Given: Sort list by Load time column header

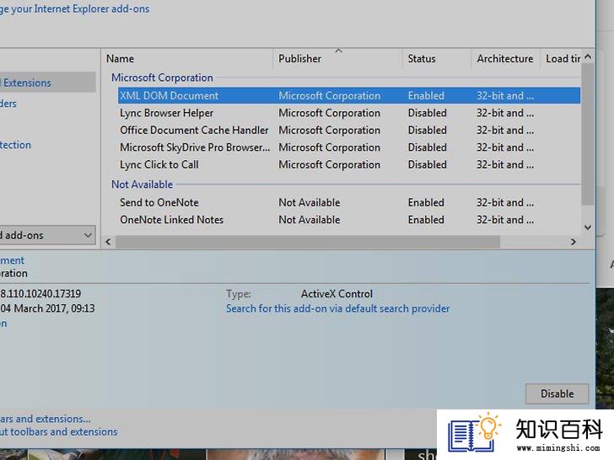Looking at the screenshot, I should click(x=563, y=59).
